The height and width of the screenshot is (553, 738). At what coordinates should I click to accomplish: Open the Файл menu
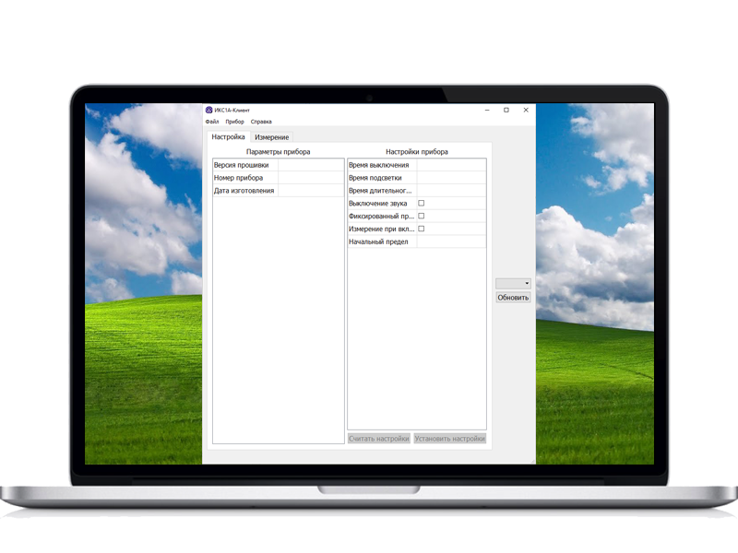(x=212, y=122)
